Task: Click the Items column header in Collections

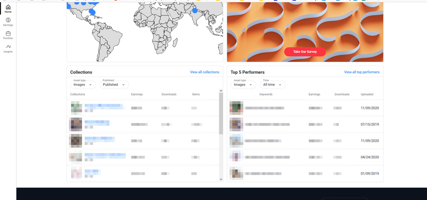Action: click(x=196, y=94)
